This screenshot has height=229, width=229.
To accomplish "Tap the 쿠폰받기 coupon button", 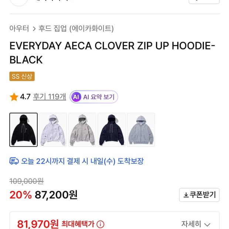I will (199, 195).
